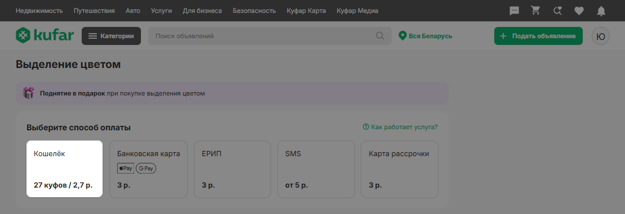Click the search magnifier icon

pyautogui.click(x=380, y=36)
